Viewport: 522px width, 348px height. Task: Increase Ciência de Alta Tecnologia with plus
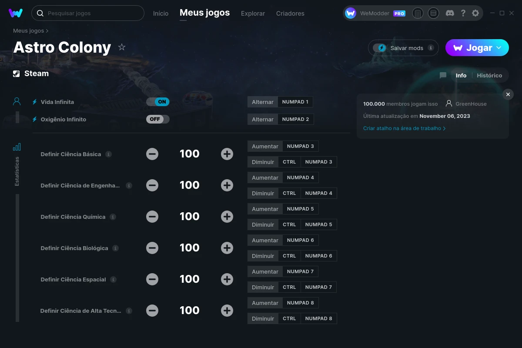pos(227,311)
